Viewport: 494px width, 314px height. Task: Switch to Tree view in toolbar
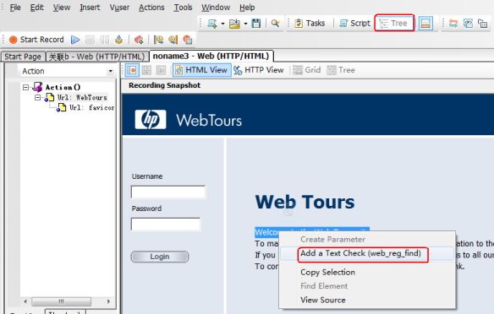394,24
